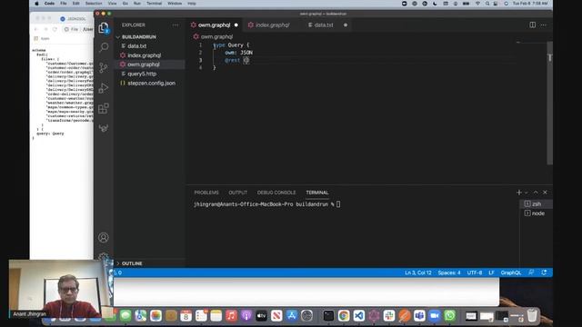Screen dimensions: 582x327
Task: Open Music app from the dock
Action: click(x=231, y=315)
